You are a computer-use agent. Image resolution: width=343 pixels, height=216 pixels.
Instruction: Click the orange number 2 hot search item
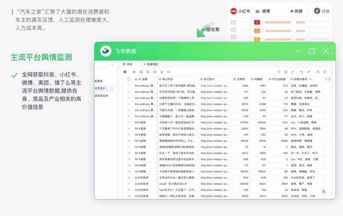(x=257, y=31)
